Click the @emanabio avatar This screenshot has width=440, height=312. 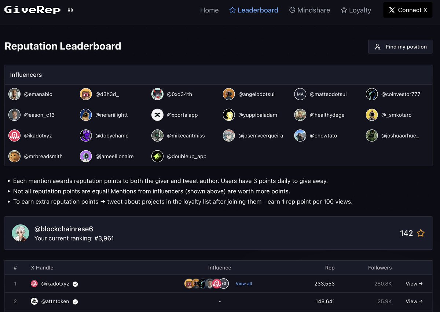point(14,94)
